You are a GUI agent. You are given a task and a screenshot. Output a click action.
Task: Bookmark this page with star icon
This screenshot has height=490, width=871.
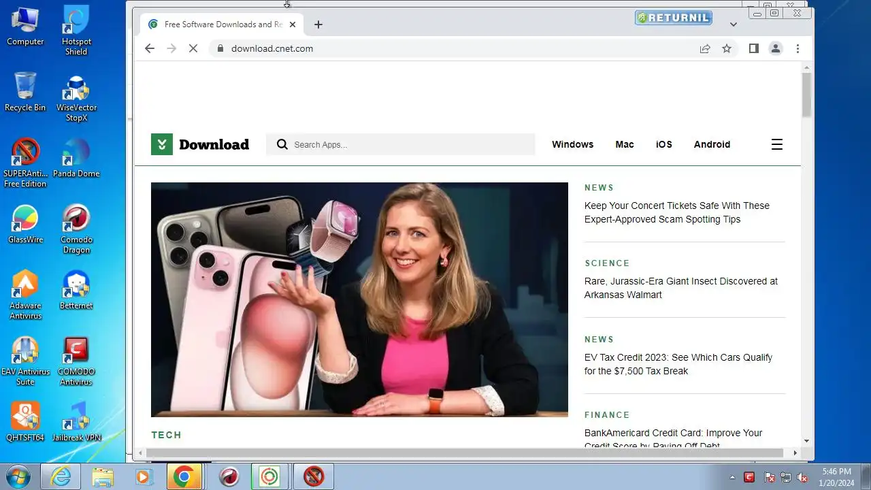(727, 48)
